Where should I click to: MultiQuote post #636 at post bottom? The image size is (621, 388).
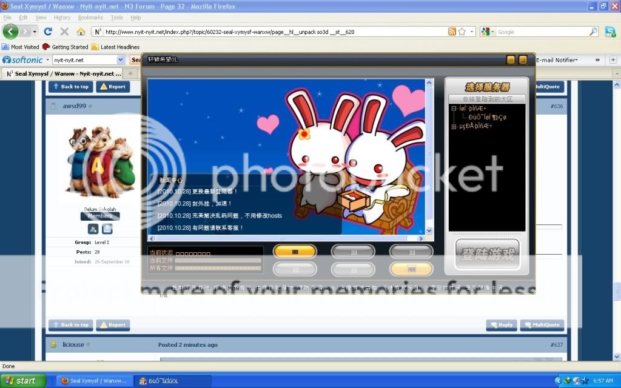coord(542,325)
